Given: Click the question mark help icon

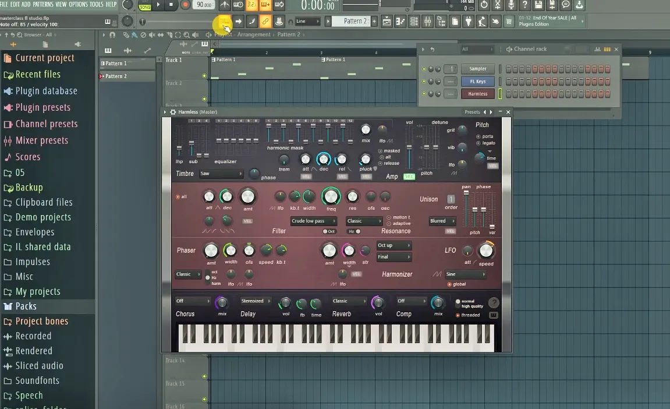Looking at the screenshot, I should tap(524, 5).
